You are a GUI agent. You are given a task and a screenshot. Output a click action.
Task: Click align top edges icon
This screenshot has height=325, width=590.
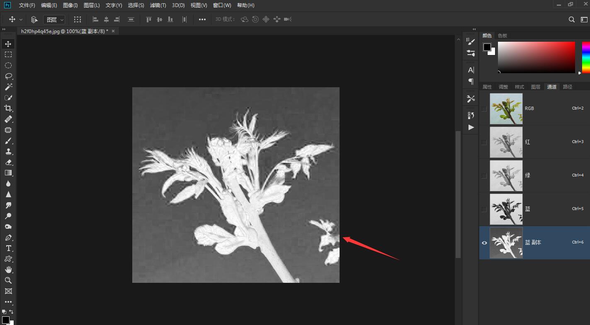coord(149,19)
